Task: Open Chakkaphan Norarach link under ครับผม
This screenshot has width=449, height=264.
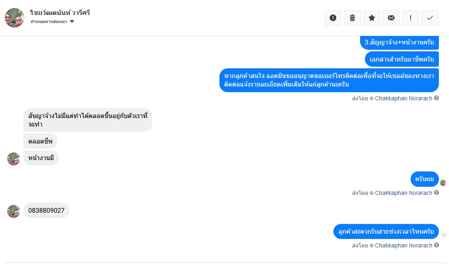Action: [403, 193]
